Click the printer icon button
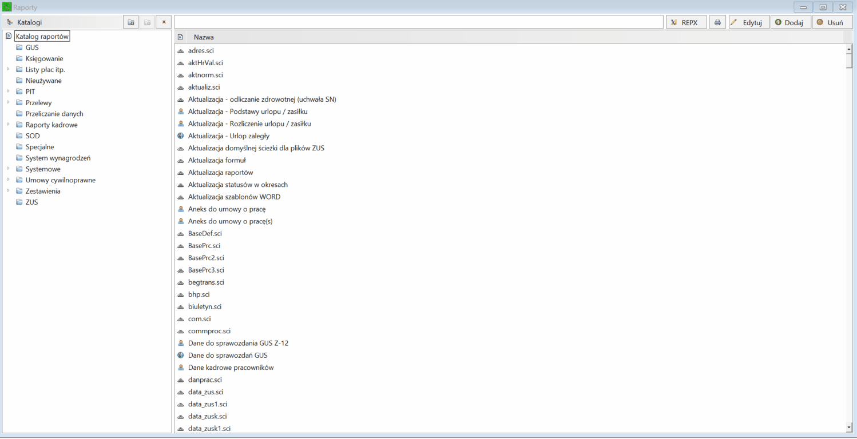The height and width of the screenshot is (439, 857). (717, 22)
